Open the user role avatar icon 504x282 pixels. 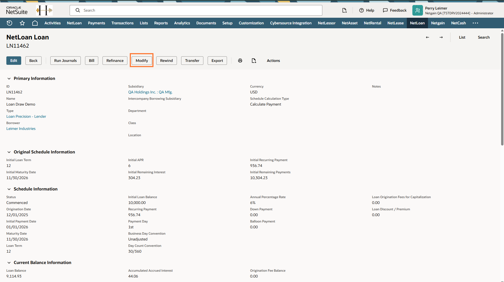click(x=417, y=10)
